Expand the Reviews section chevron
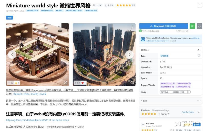The image size is (205, 131). coord(198,112)
